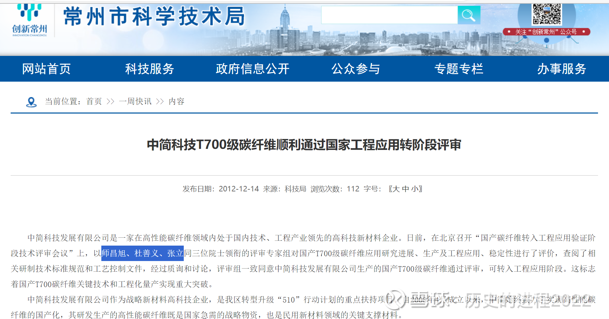Open the 专题专栏 nav menu
609x319 pixels.
459,69
